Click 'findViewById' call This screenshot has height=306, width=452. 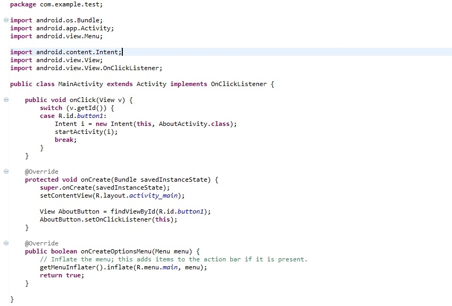click(133, 211)
